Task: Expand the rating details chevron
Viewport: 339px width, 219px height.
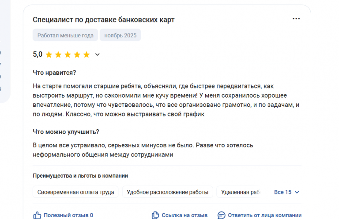Action: coord(97,55)
